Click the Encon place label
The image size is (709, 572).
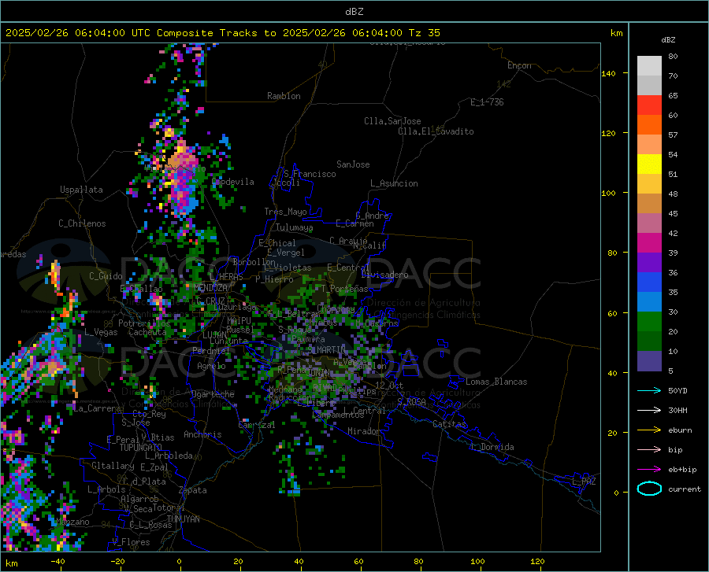[519, 65]
